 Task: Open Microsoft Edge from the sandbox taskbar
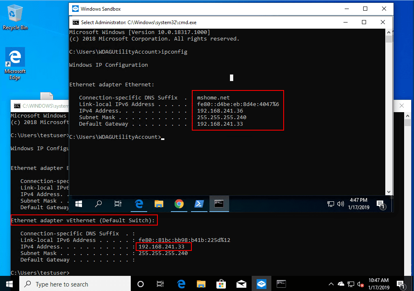139,204
